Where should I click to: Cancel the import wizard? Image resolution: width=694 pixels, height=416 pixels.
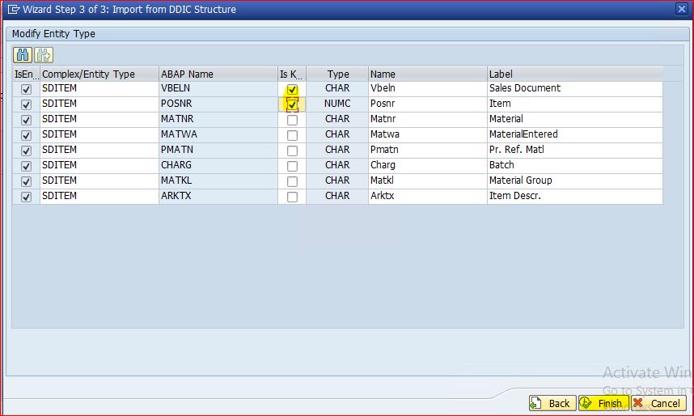pyautogui.click(x=658, y=403)
